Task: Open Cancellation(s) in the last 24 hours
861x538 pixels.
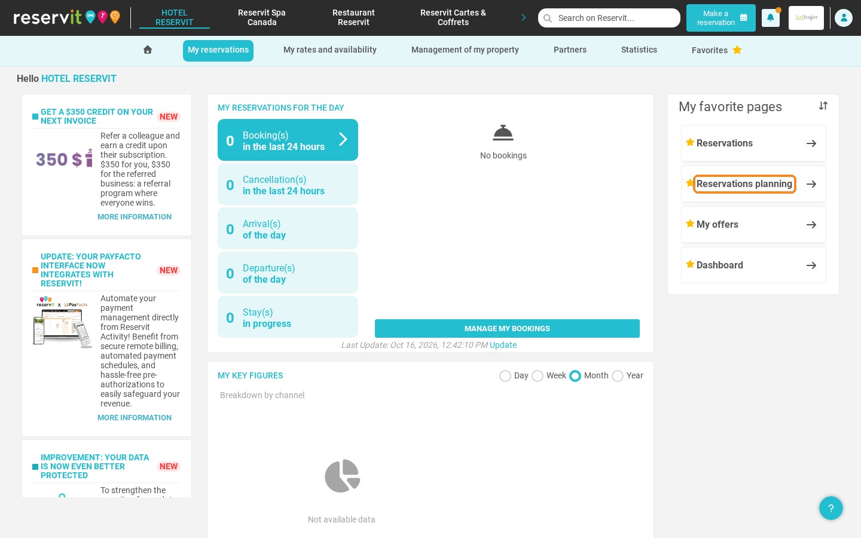Action: (288, 184)
